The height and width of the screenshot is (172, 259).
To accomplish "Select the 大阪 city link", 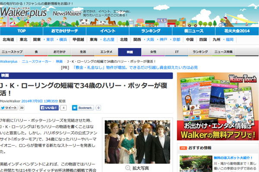I will [150, 40].
